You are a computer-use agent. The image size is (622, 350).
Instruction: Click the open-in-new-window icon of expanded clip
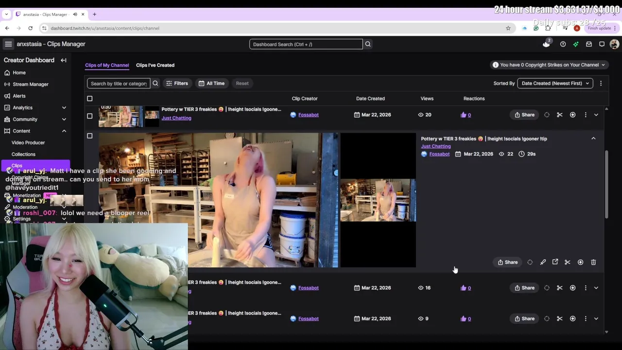[x=555, y=262]
